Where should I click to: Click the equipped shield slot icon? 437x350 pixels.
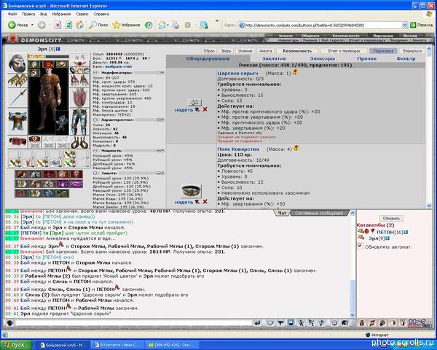click(x=80, y=98)
